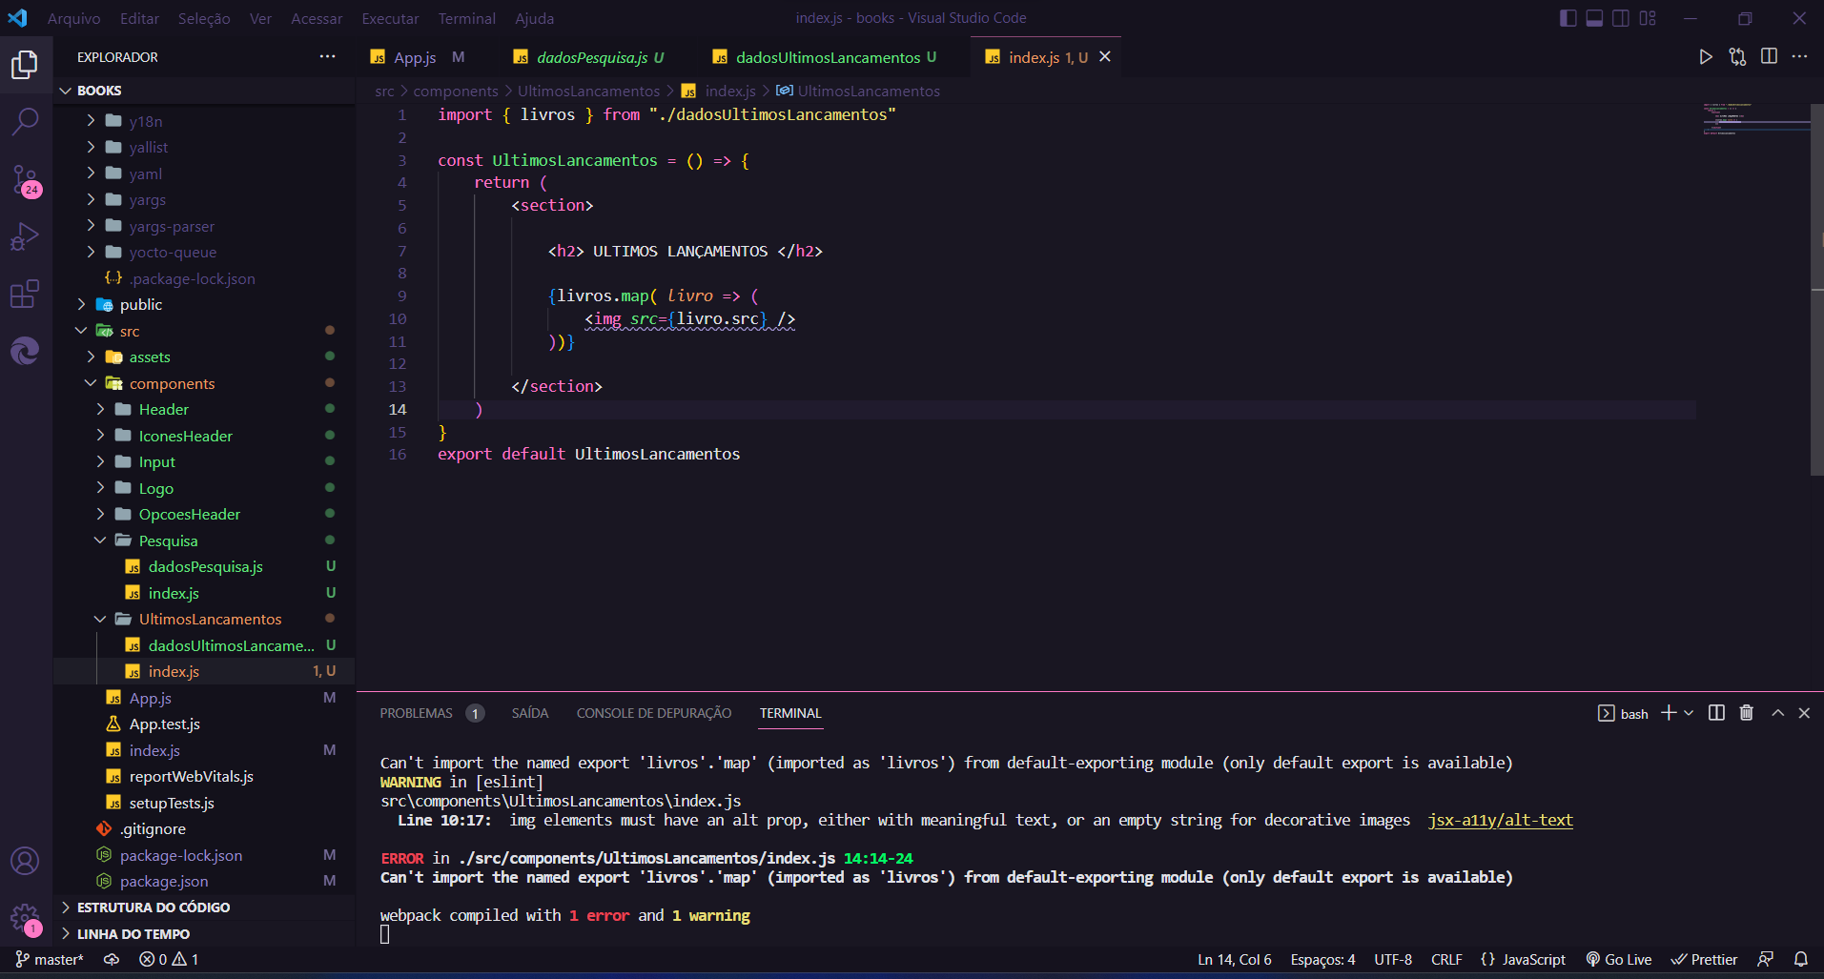Toggle the bottom panel visibility

(1594, 18)
